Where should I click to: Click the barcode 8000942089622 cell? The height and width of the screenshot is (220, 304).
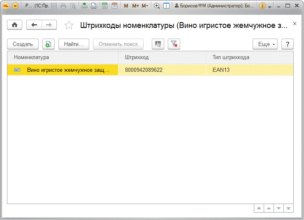(x=162, y=70)
